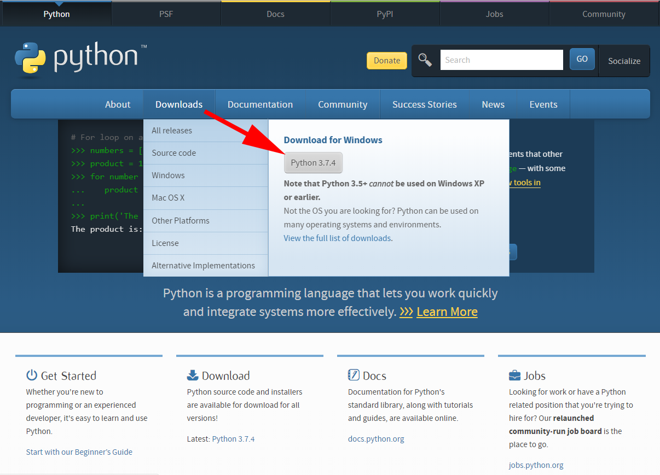
Task: Open the Jobs top tab
Action: (x=495, y=14)
